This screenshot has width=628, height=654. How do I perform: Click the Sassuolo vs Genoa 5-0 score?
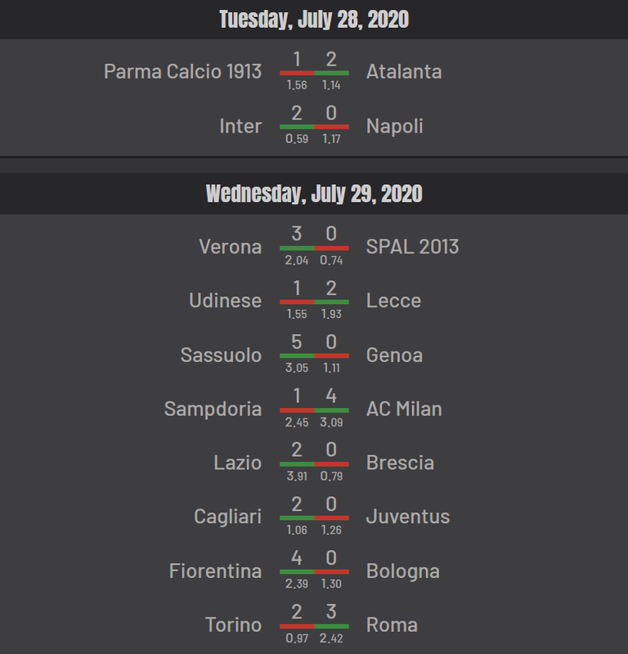pos(314,342)
